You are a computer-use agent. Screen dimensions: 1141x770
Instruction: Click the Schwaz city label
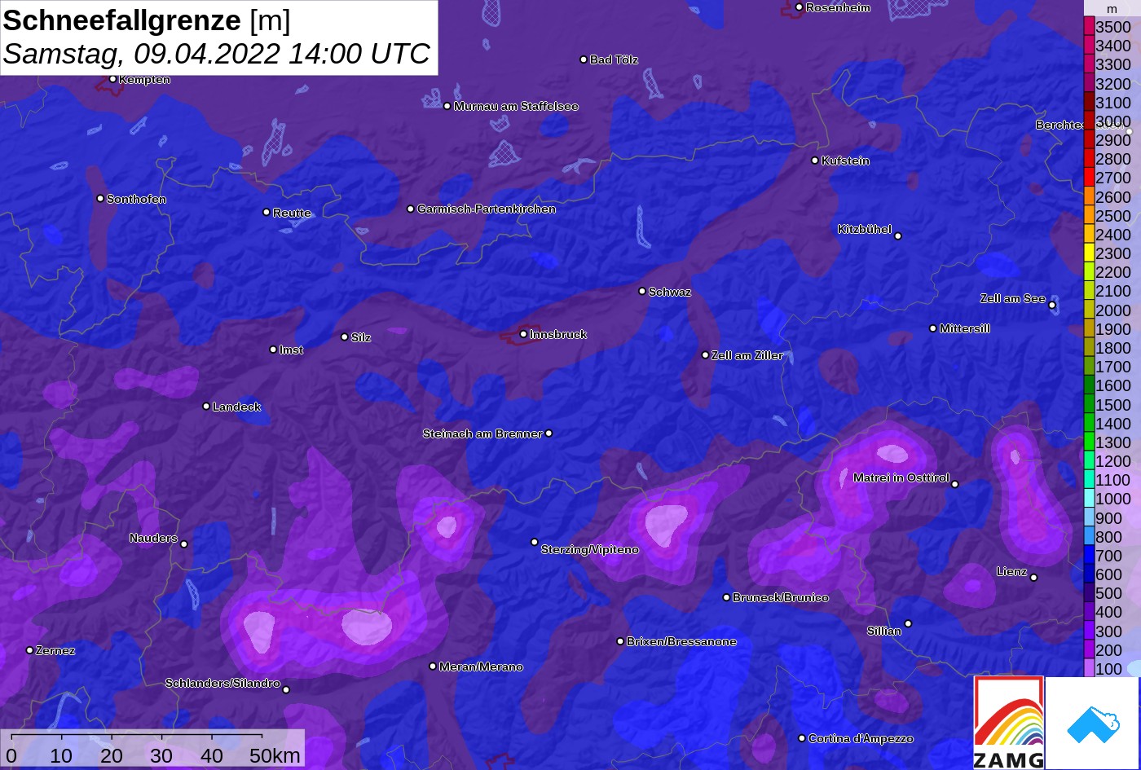[x=670, y=292]
